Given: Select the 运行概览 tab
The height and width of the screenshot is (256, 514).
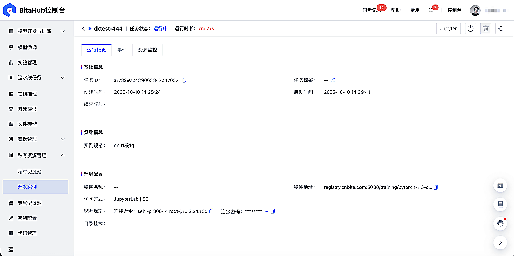Looking at the screenshot, I should tap(97, 50).
